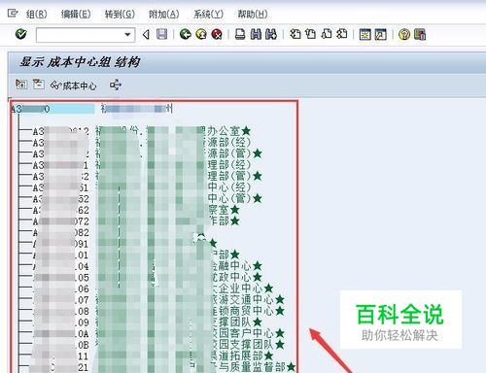Click the First Page icon

tap(295, 34)
